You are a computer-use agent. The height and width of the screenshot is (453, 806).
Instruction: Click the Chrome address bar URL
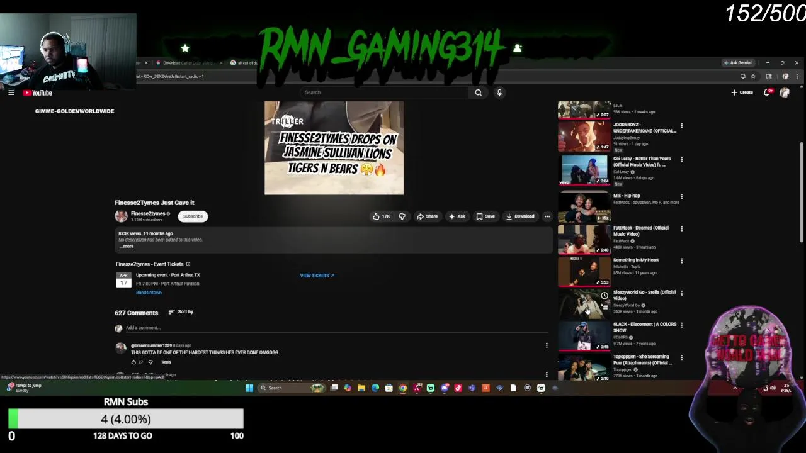point(171,76)
